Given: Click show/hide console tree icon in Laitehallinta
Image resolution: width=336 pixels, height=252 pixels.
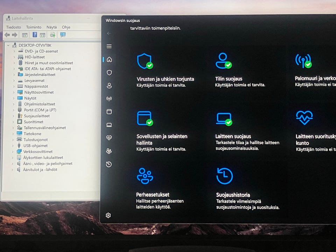Looking at the screenshot, I should click(x=25, y=35).
